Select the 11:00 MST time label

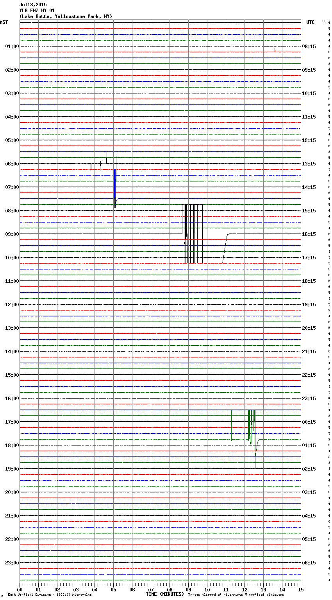tap(12, 281)
